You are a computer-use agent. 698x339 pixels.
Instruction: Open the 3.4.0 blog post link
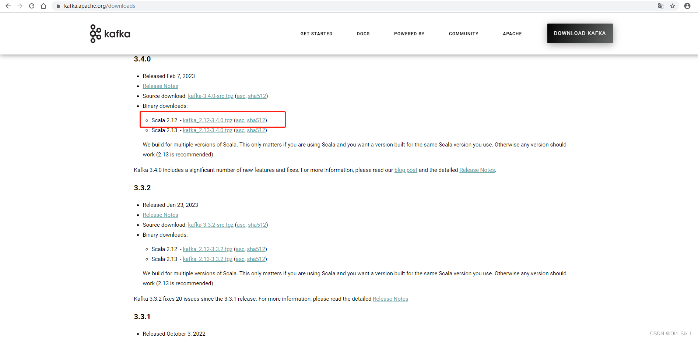pos(406,170)
